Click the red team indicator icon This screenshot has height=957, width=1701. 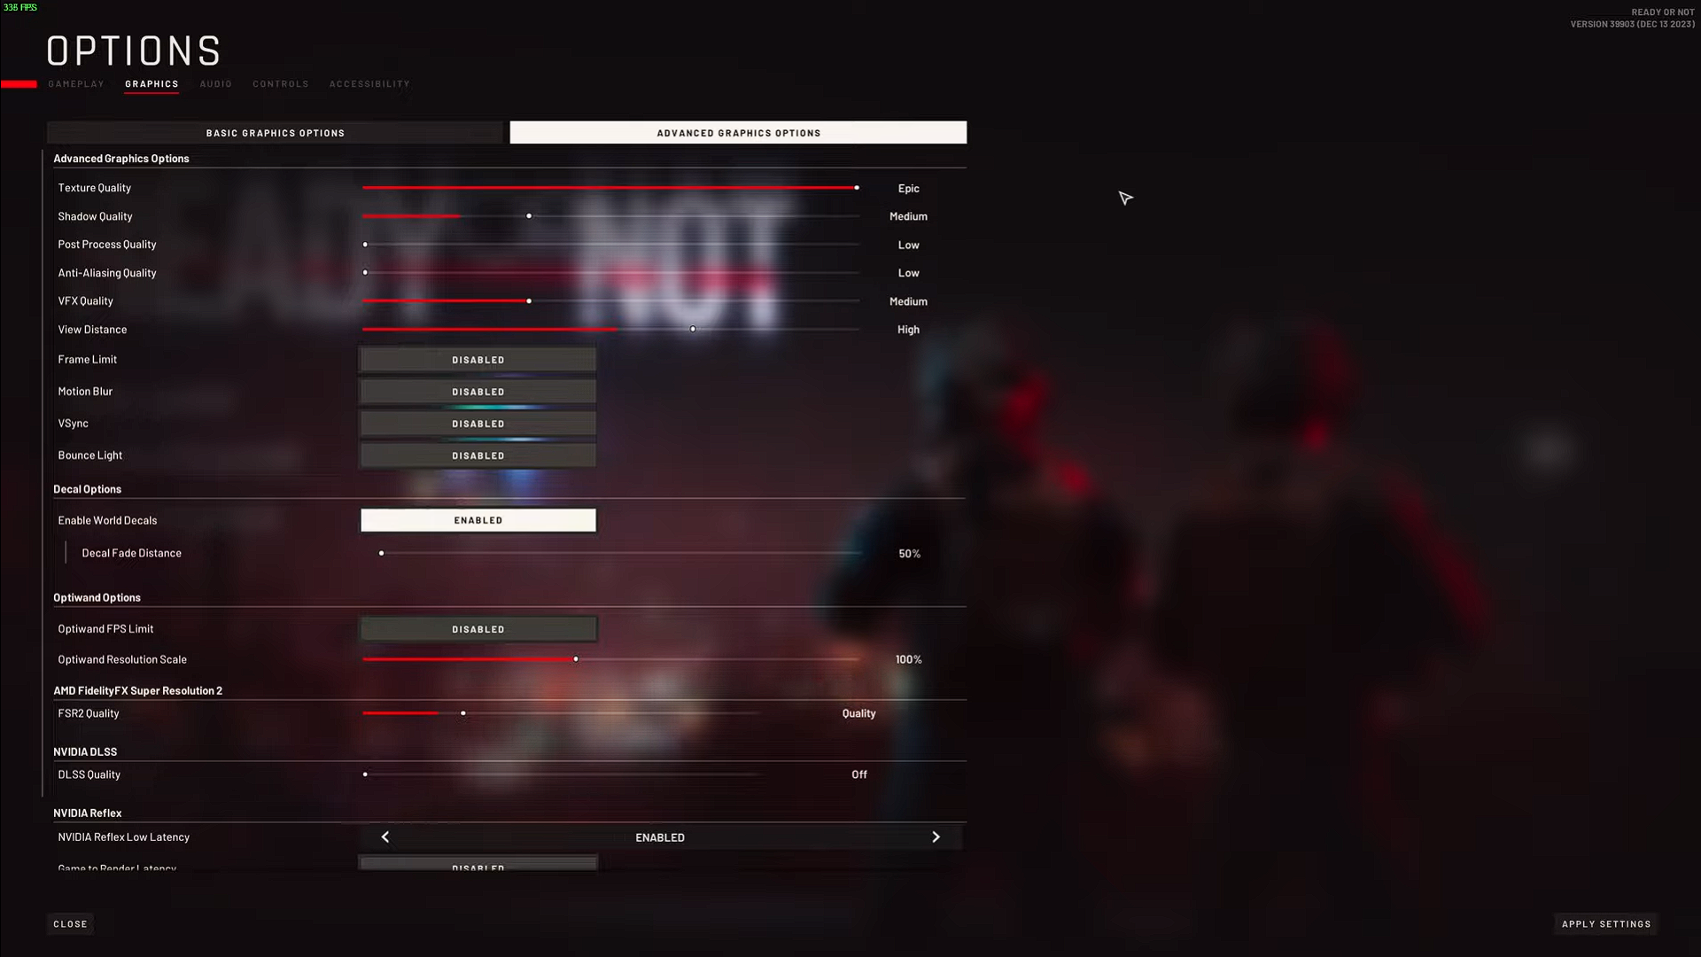pos(18,83)
